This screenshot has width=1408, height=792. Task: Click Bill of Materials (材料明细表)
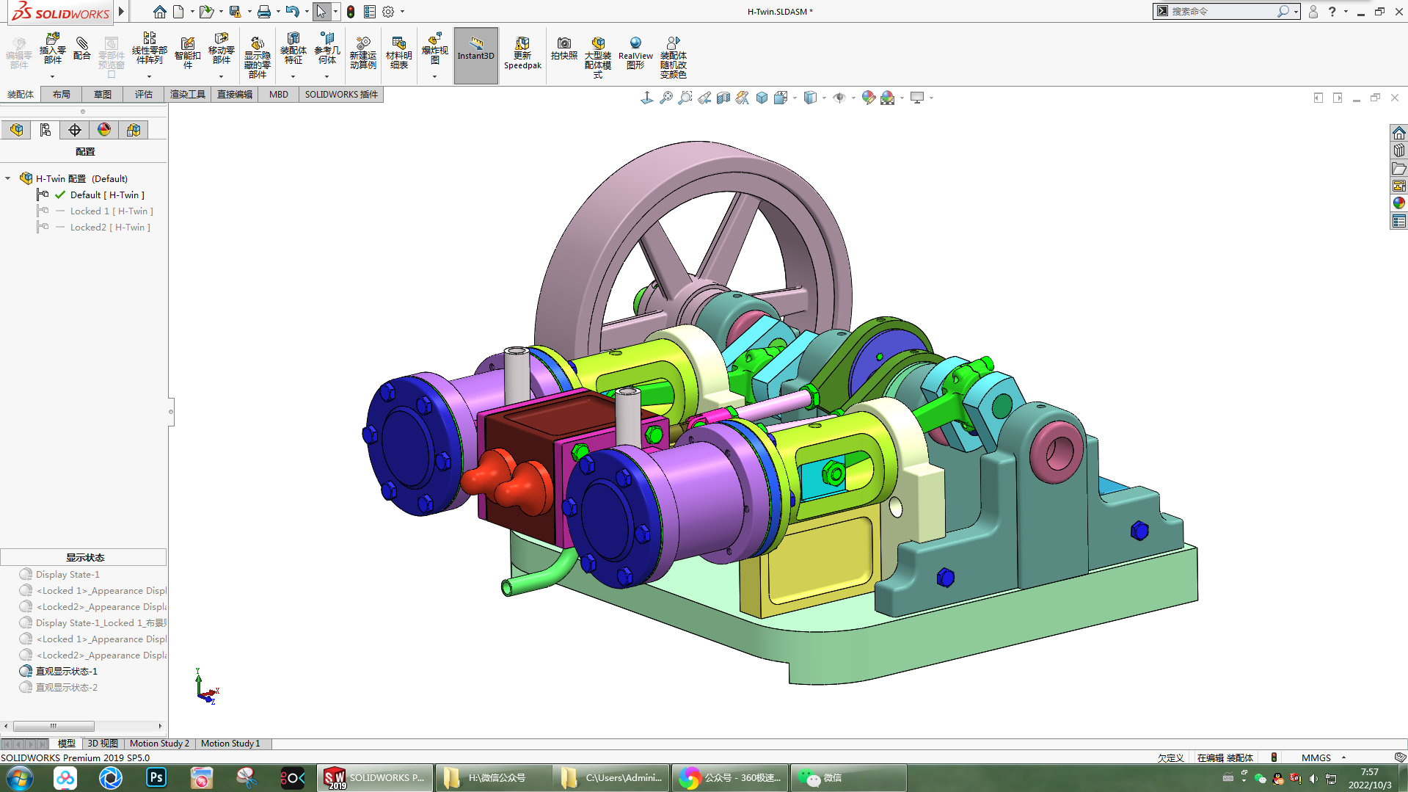[399, 53]
